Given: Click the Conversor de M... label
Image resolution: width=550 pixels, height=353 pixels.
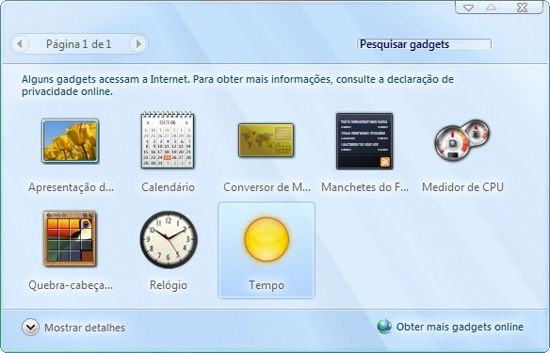Looking at the screenshot, I should (x=267, y=187).
